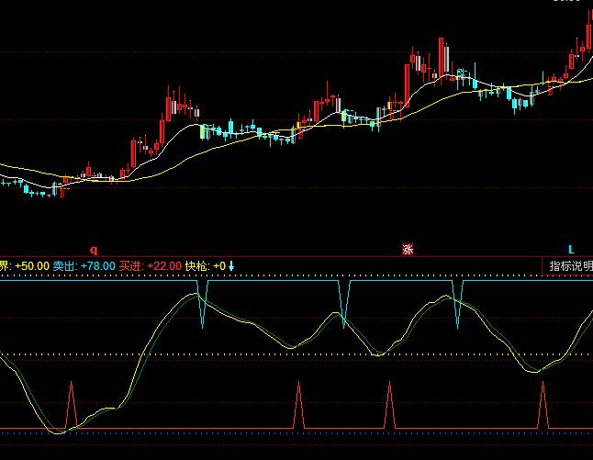This screenshot has width=593, height=460.
Task: Click the middle cyan sell spike in indicator
Action: pyautogui.click(x=345, y=305)
